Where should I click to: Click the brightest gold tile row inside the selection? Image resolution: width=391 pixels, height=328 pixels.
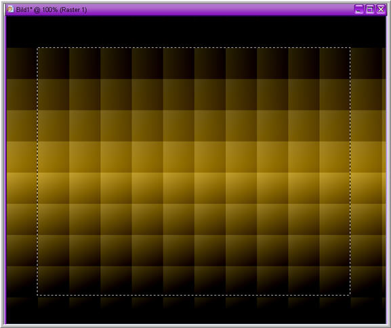tap(194, 188)
